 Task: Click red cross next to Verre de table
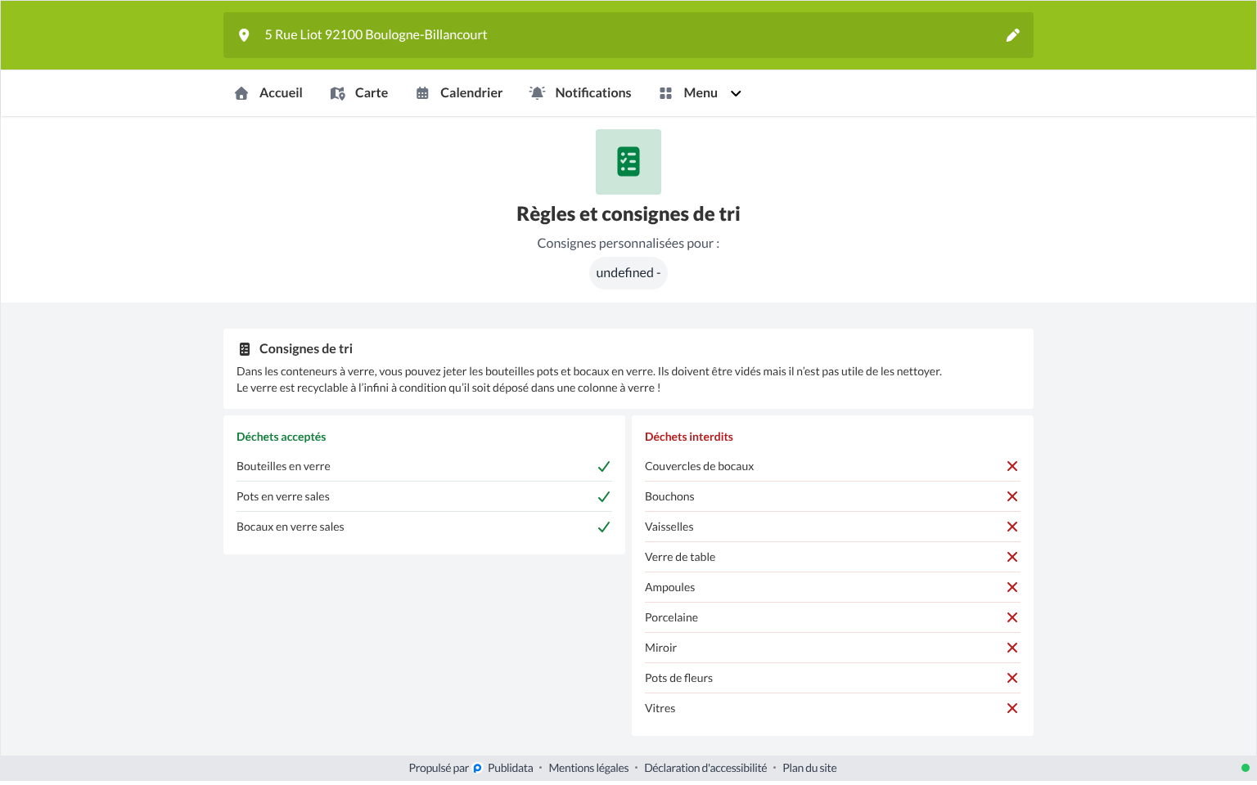pos(1012,557)
